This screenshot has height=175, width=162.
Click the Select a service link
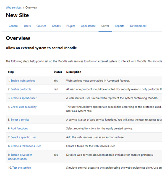pos(20,120)
